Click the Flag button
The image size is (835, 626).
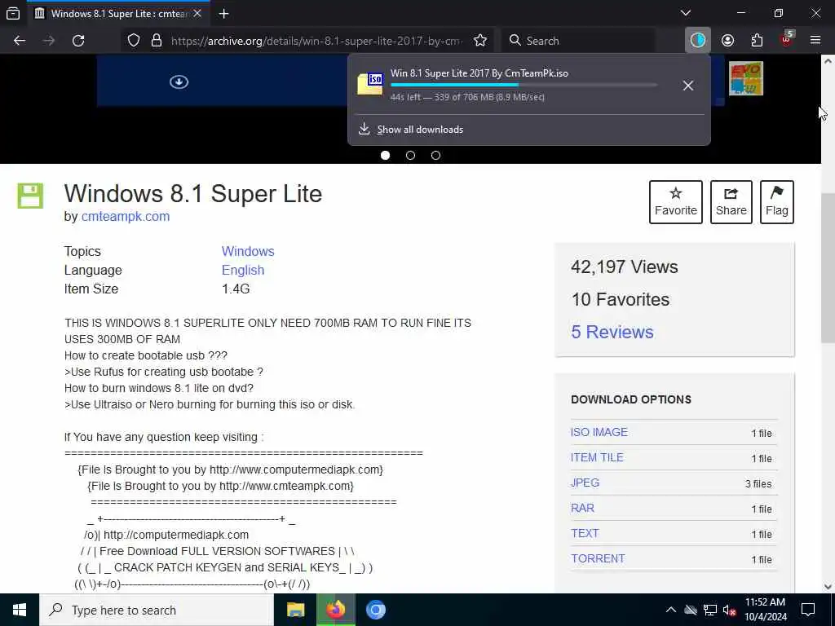777,202
